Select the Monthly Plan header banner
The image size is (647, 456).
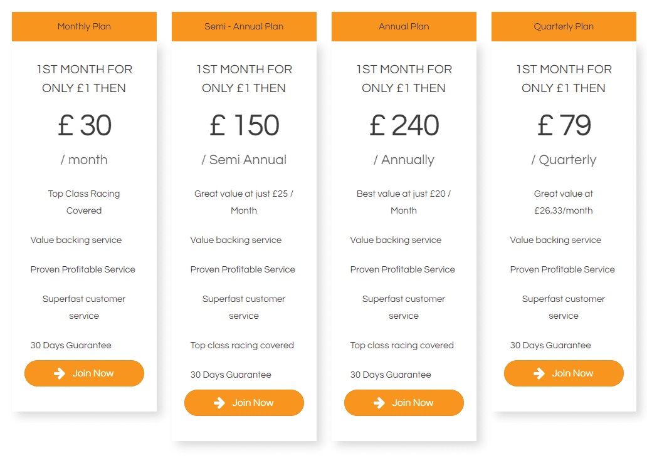[x=84, y=26]
